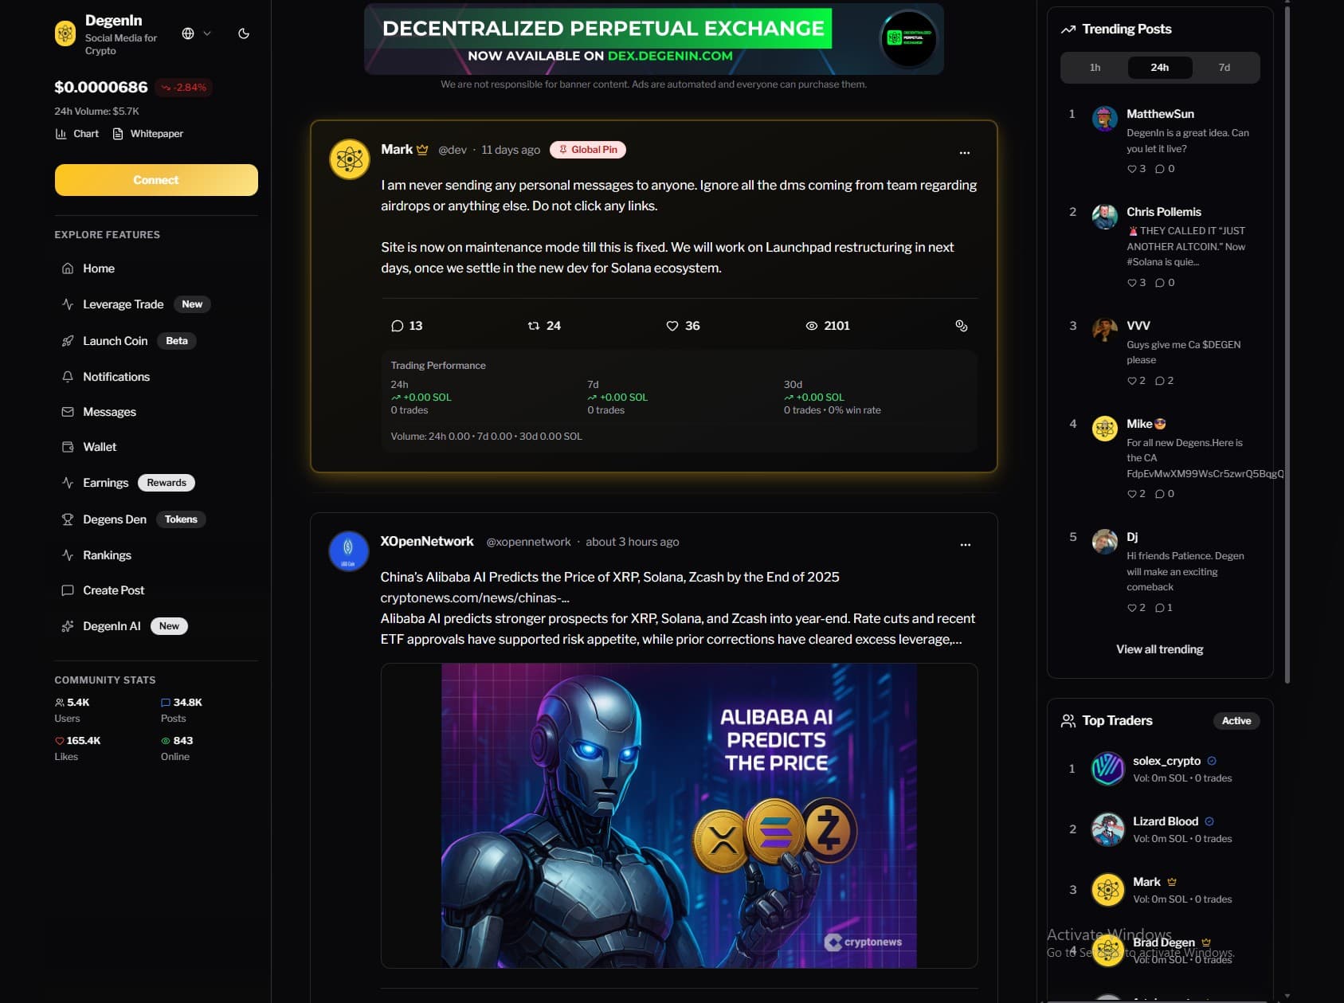Screen dimensions: 1344x1003
Task: Click the Launch Coin rocket icon
Action: click(68, 341)
